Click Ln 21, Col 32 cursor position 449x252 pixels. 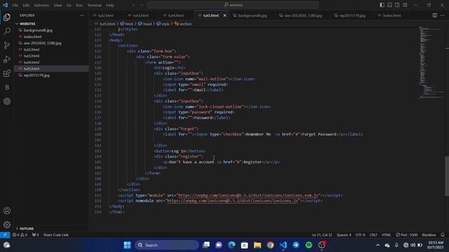[322, 235]
